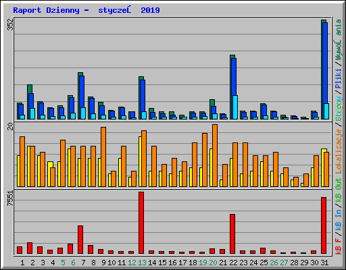Click the cyan 'Strony' legend label
Viewport: 346px width, 270px height.
pyautogui.click(x=339, y=109)
